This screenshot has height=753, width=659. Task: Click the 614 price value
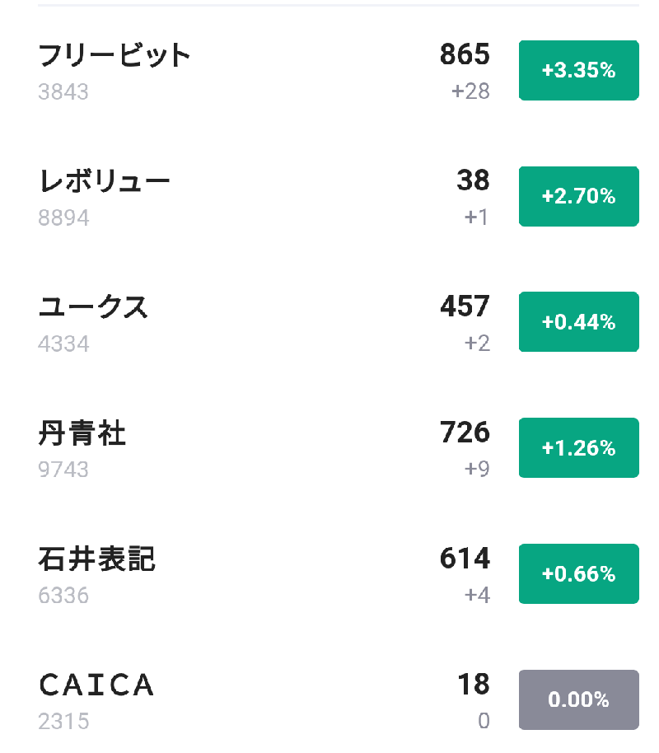coord(465,559)
